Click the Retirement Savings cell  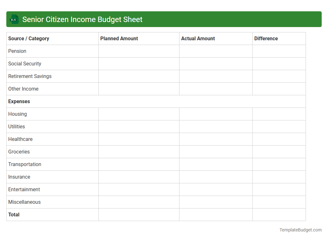pos(30,76)
